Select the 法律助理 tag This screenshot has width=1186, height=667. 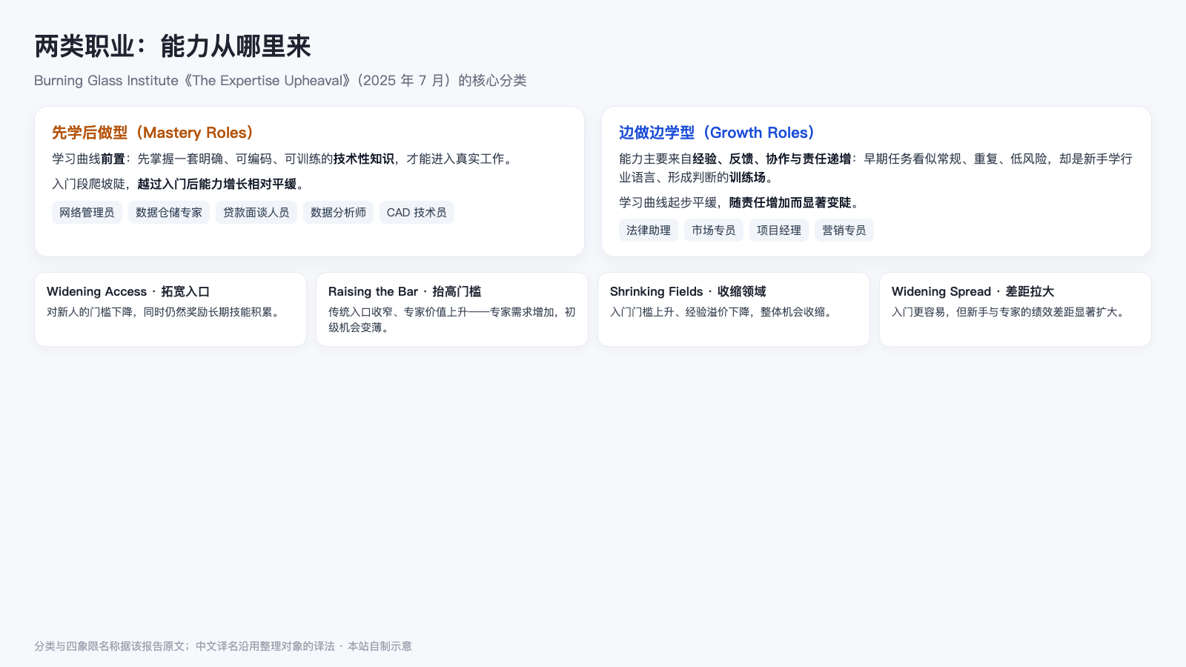pyautogui.click(x=649, y=230)
